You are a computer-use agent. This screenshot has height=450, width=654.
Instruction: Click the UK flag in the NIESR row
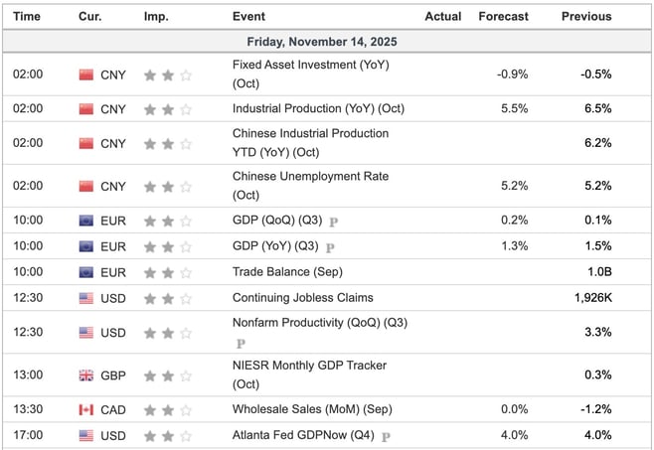[x=85, y=375]
